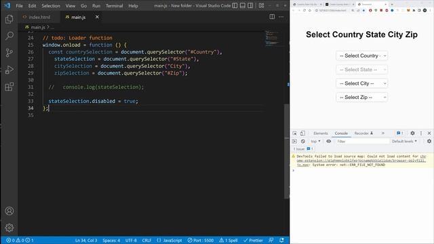Close the DevTools panel
This screenshot has height=244, width=434.
(x=429, y=133)
